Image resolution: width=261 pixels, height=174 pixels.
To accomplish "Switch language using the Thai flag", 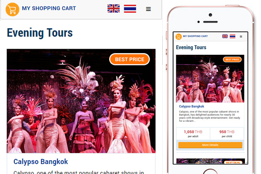I will click(130, 9).
